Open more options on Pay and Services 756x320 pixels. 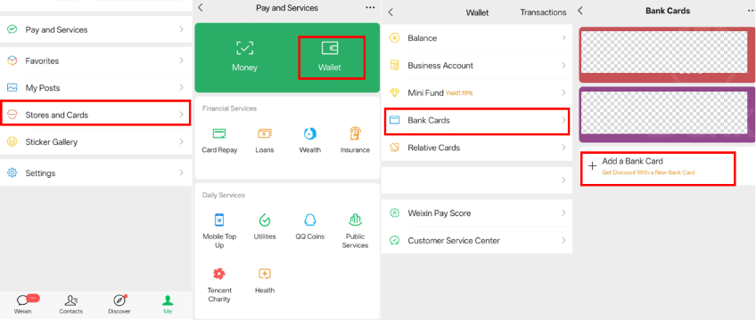pos(370,8)
